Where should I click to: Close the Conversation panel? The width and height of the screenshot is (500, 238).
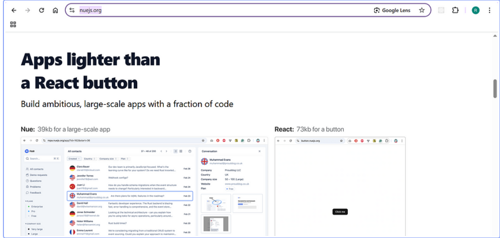tap(260, 151)
